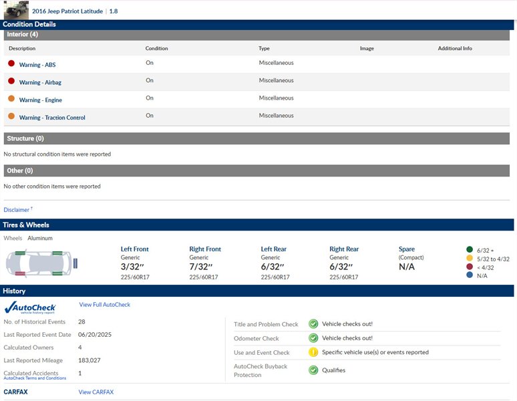Click the Tires & Wheels header bar
Image resolution: width=517 pixels, height=401 pixels.
coord(257,225)
